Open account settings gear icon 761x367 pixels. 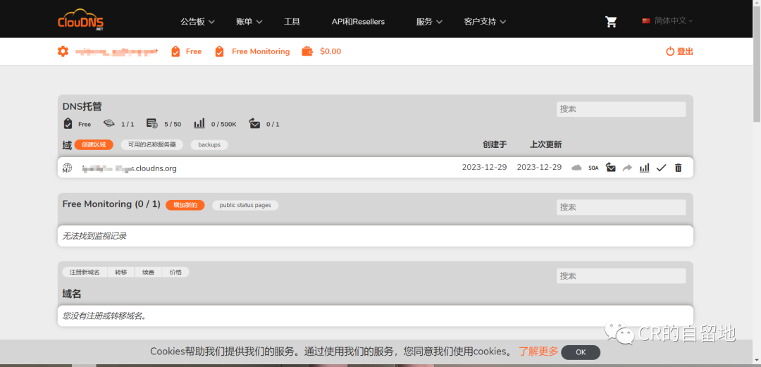click(63, 51)
